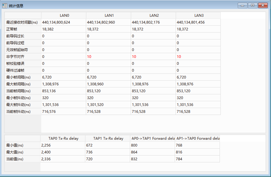Click the LAN2 column header
The image size is (271, 177).
click(153, 15)
